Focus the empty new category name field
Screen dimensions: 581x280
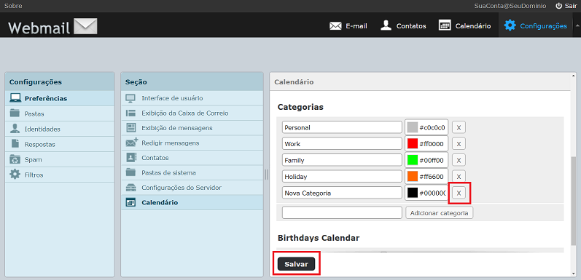click(342, 212)
